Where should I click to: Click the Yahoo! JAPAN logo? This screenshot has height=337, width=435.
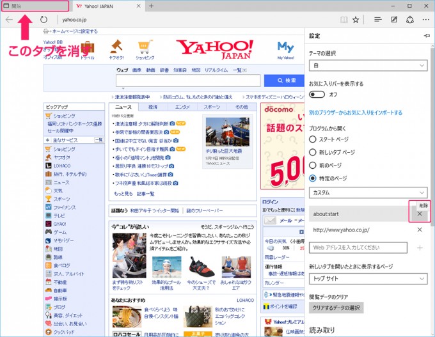(x=215, y=49)
